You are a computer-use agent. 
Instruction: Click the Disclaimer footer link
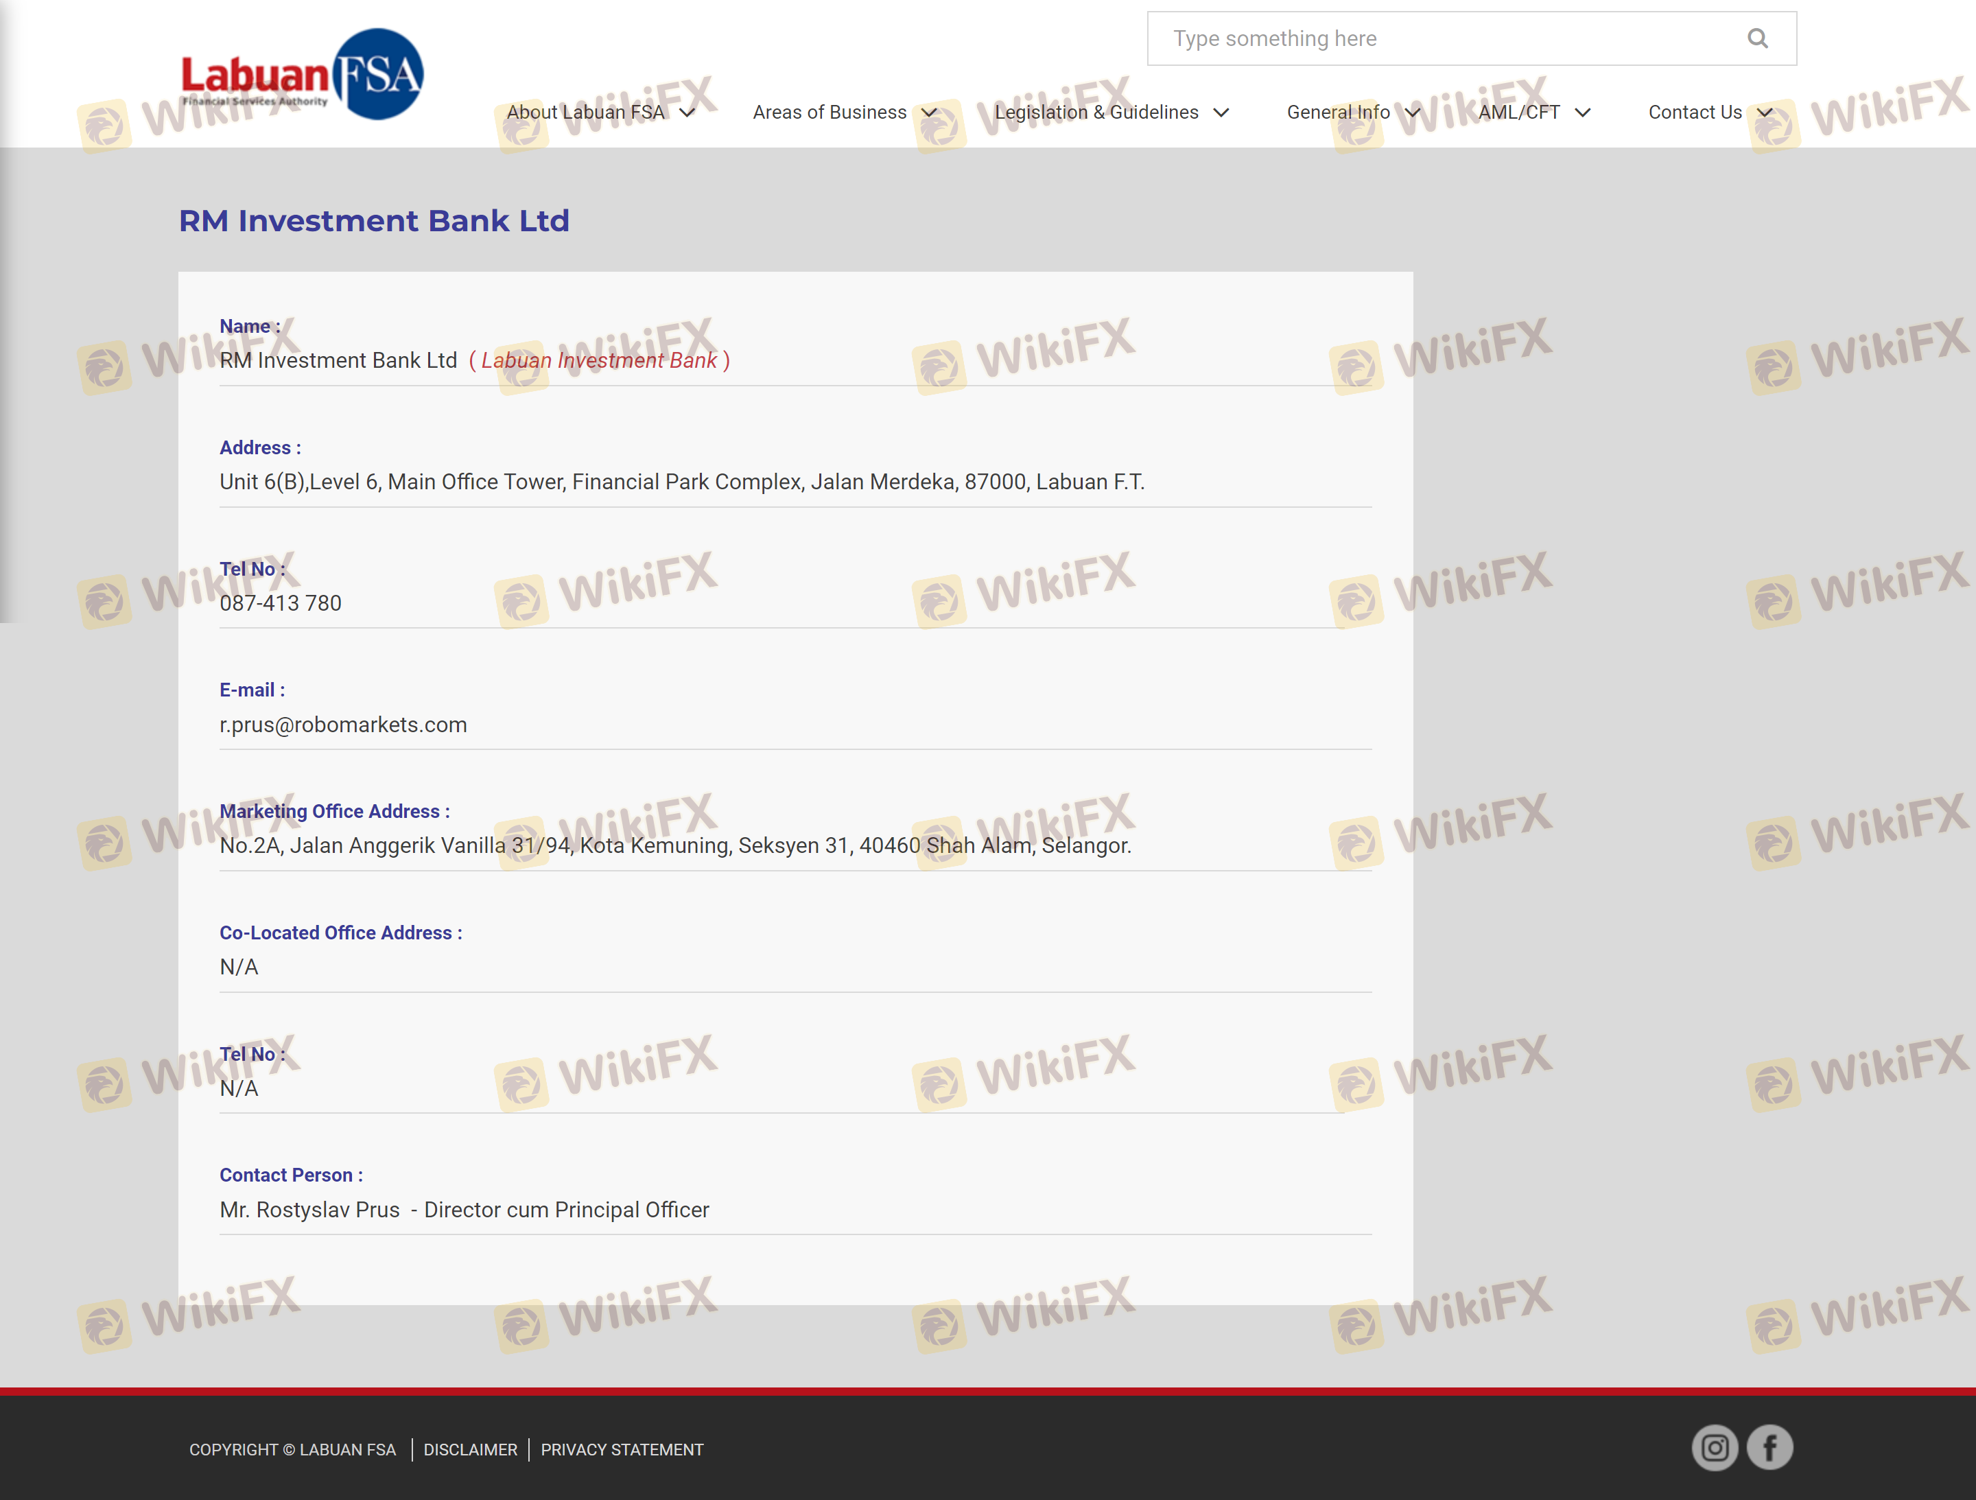pos(470,1449)
